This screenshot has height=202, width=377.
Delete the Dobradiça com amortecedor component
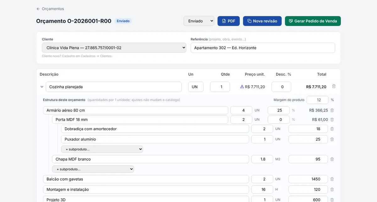(x=332, y=129)
